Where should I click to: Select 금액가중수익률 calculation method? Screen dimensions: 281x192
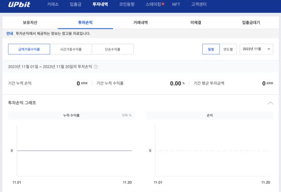coord(29,49)
